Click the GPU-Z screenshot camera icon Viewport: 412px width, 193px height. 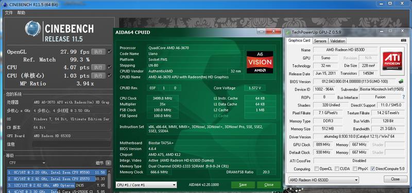[403, 41]
